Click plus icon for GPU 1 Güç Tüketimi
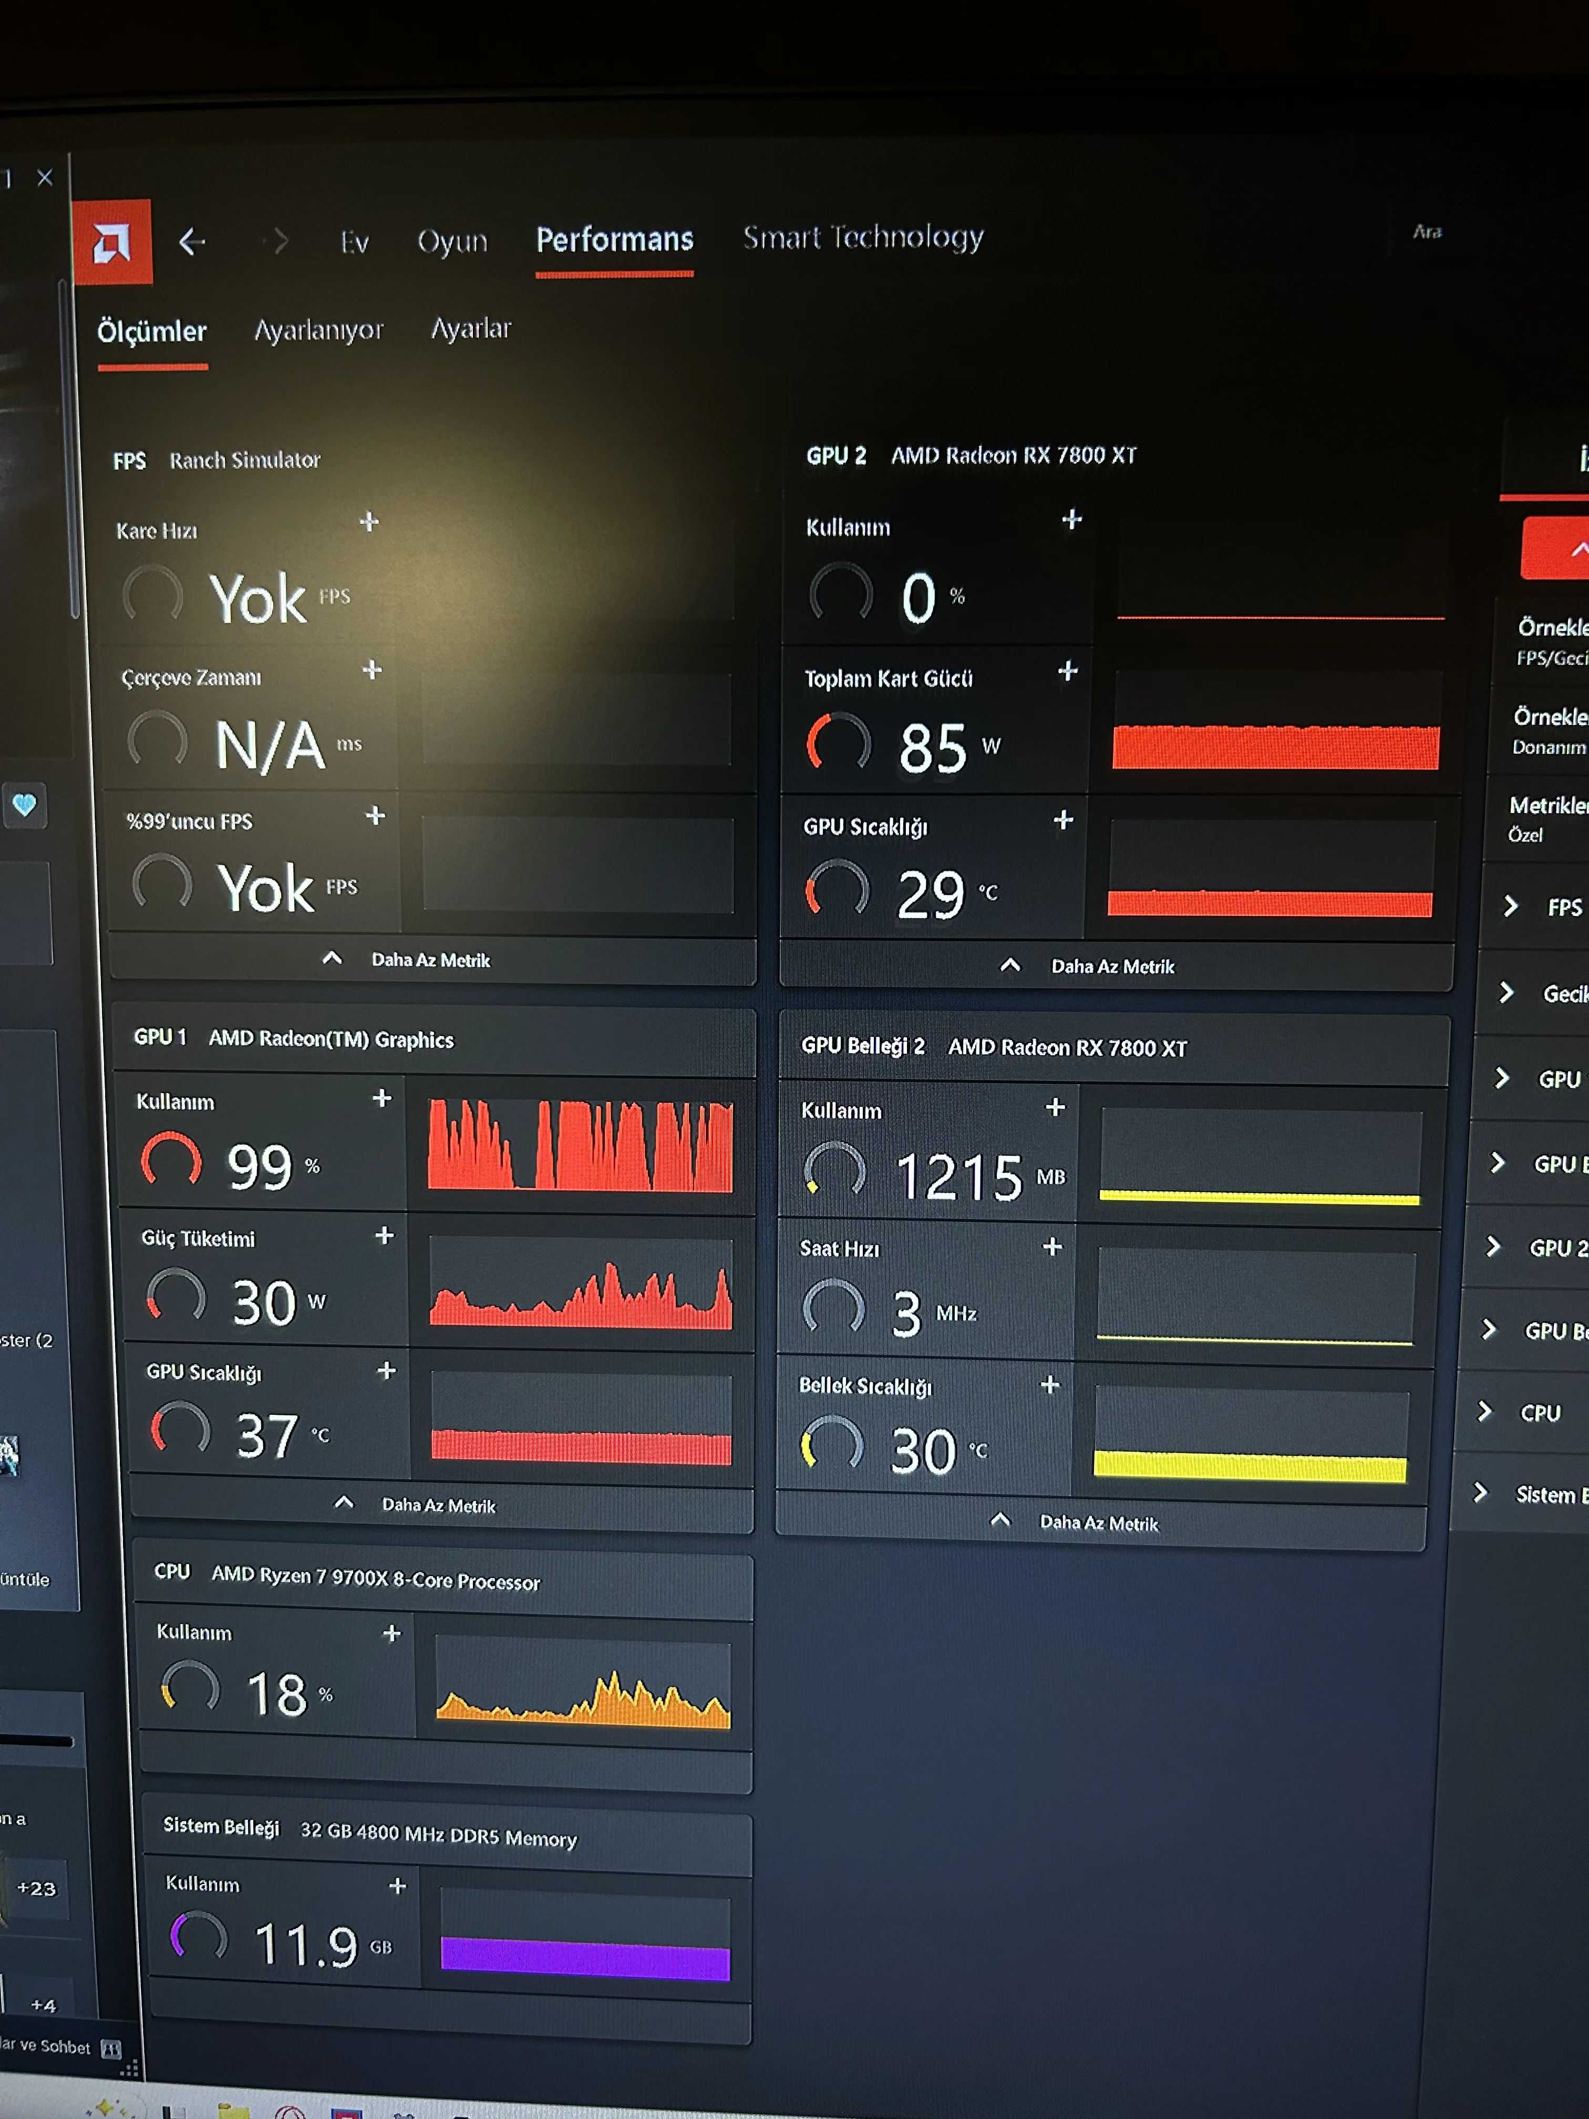 (384, 1236)
